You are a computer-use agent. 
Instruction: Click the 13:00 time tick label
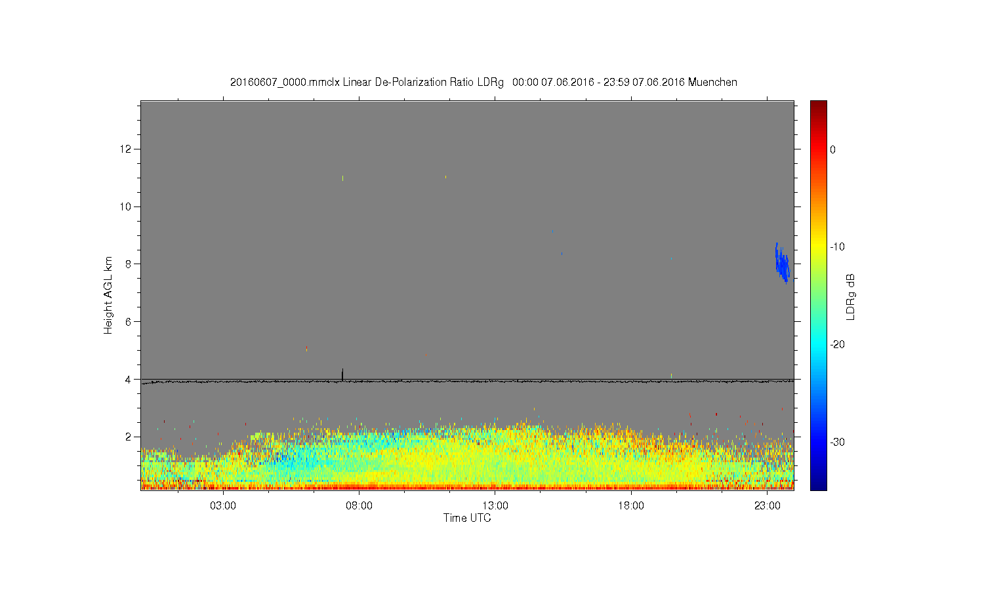click(495, 506)
